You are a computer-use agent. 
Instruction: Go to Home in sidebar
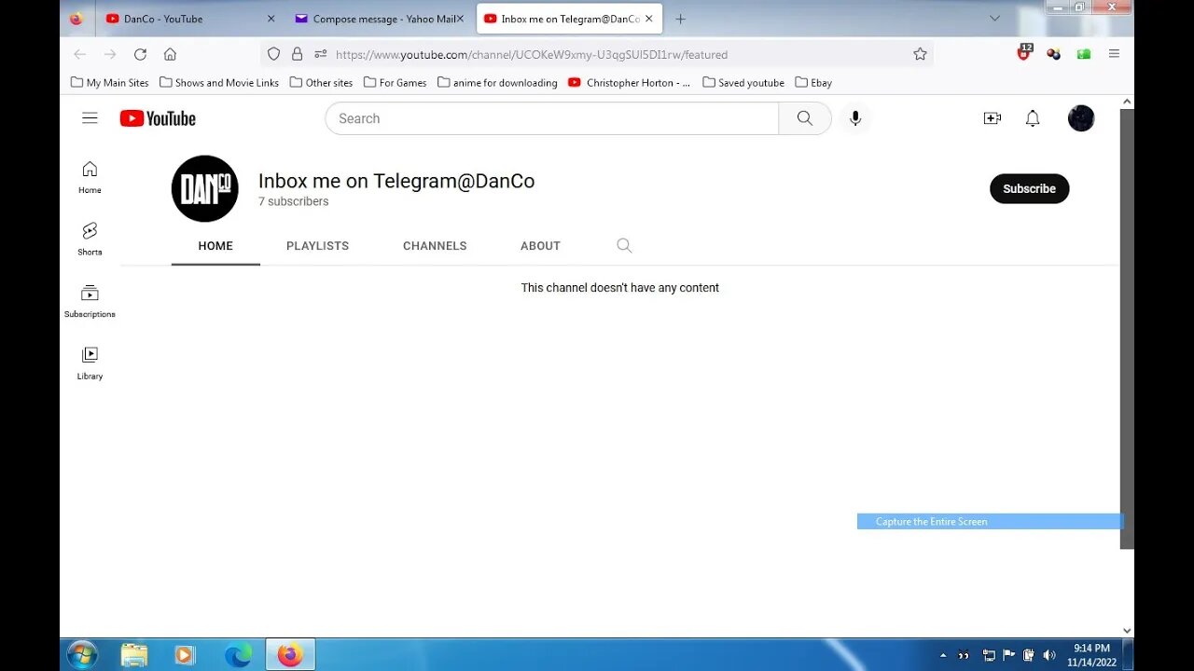tap(90, 177)
